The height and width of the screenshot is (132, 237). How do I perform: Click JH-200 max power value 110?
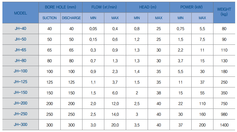point(202,103)
